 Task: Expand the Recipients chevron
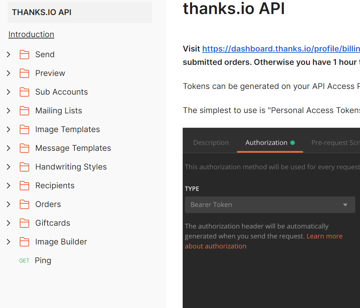pos(8,186)
